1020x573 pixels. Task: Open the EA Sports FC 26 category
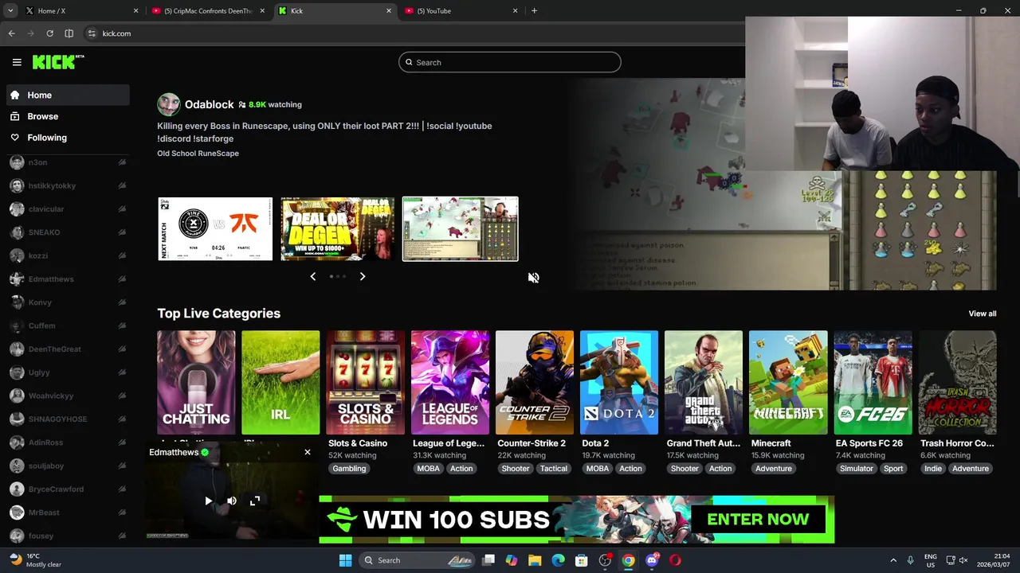873,383
